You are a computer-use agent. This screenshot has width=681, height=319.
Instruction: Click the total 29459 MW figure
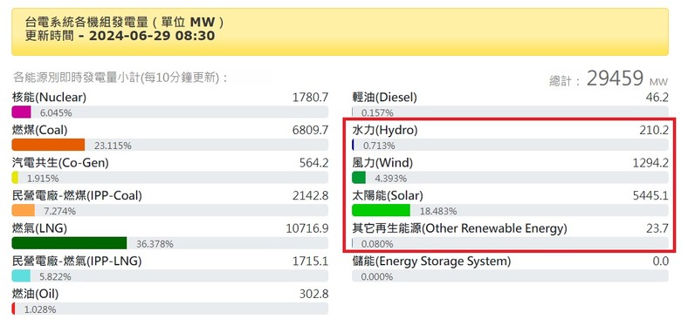(x=627, y=78)
